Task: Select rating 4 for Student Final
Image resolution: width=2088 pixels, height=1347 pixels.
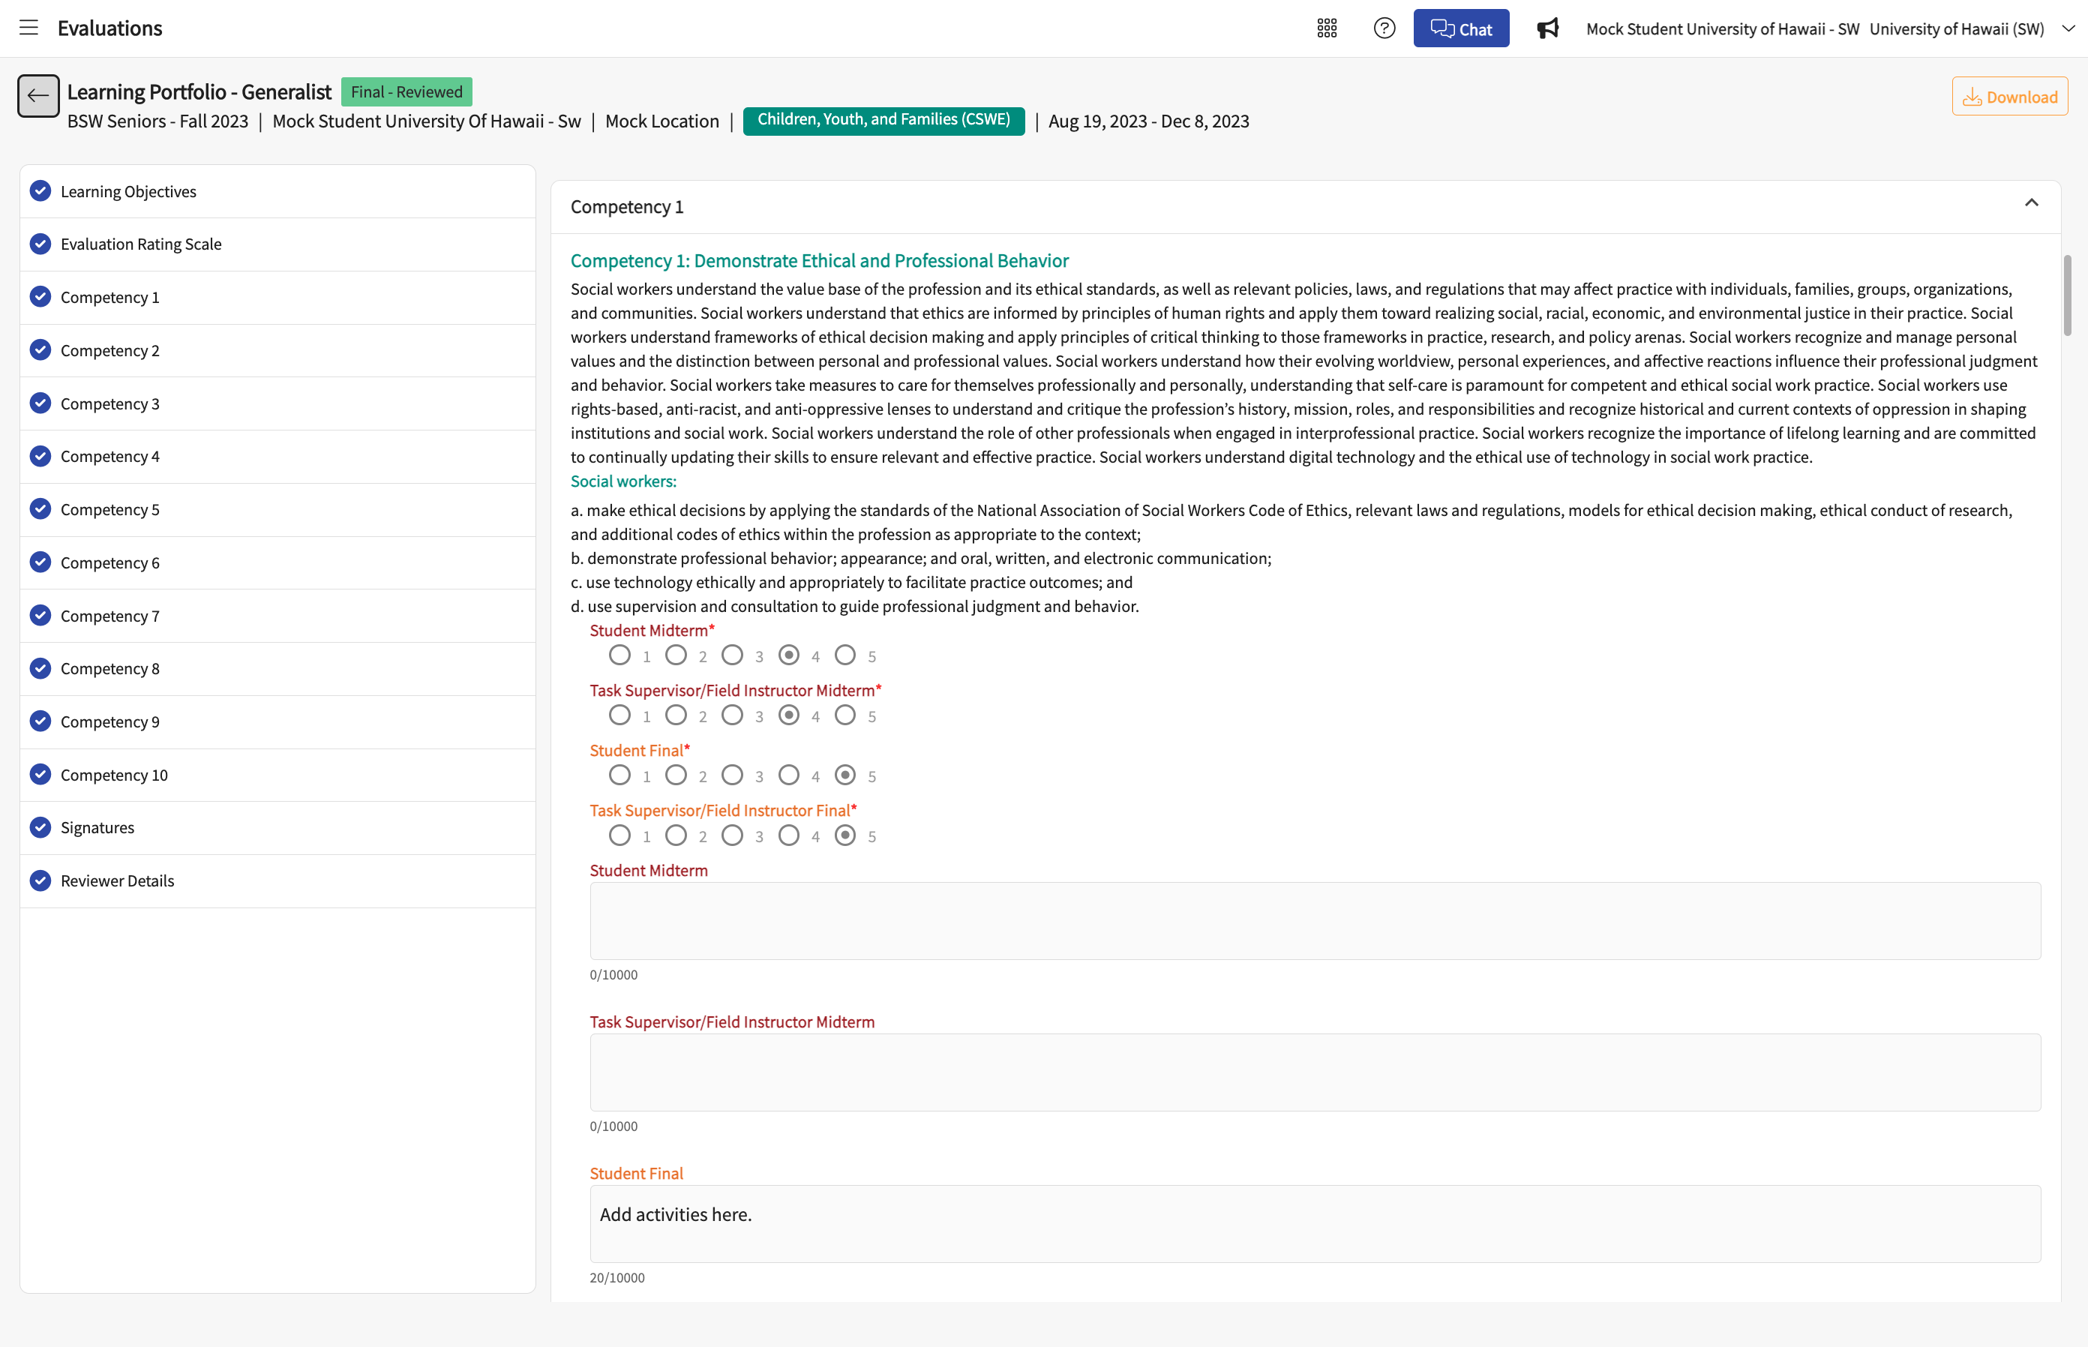Action: (x=788, y=775)
